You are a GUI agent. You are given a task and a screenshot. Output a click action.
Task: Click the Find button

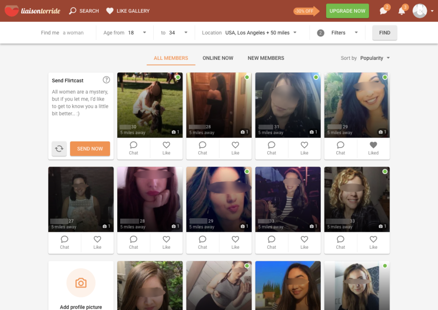click(384, 33)
